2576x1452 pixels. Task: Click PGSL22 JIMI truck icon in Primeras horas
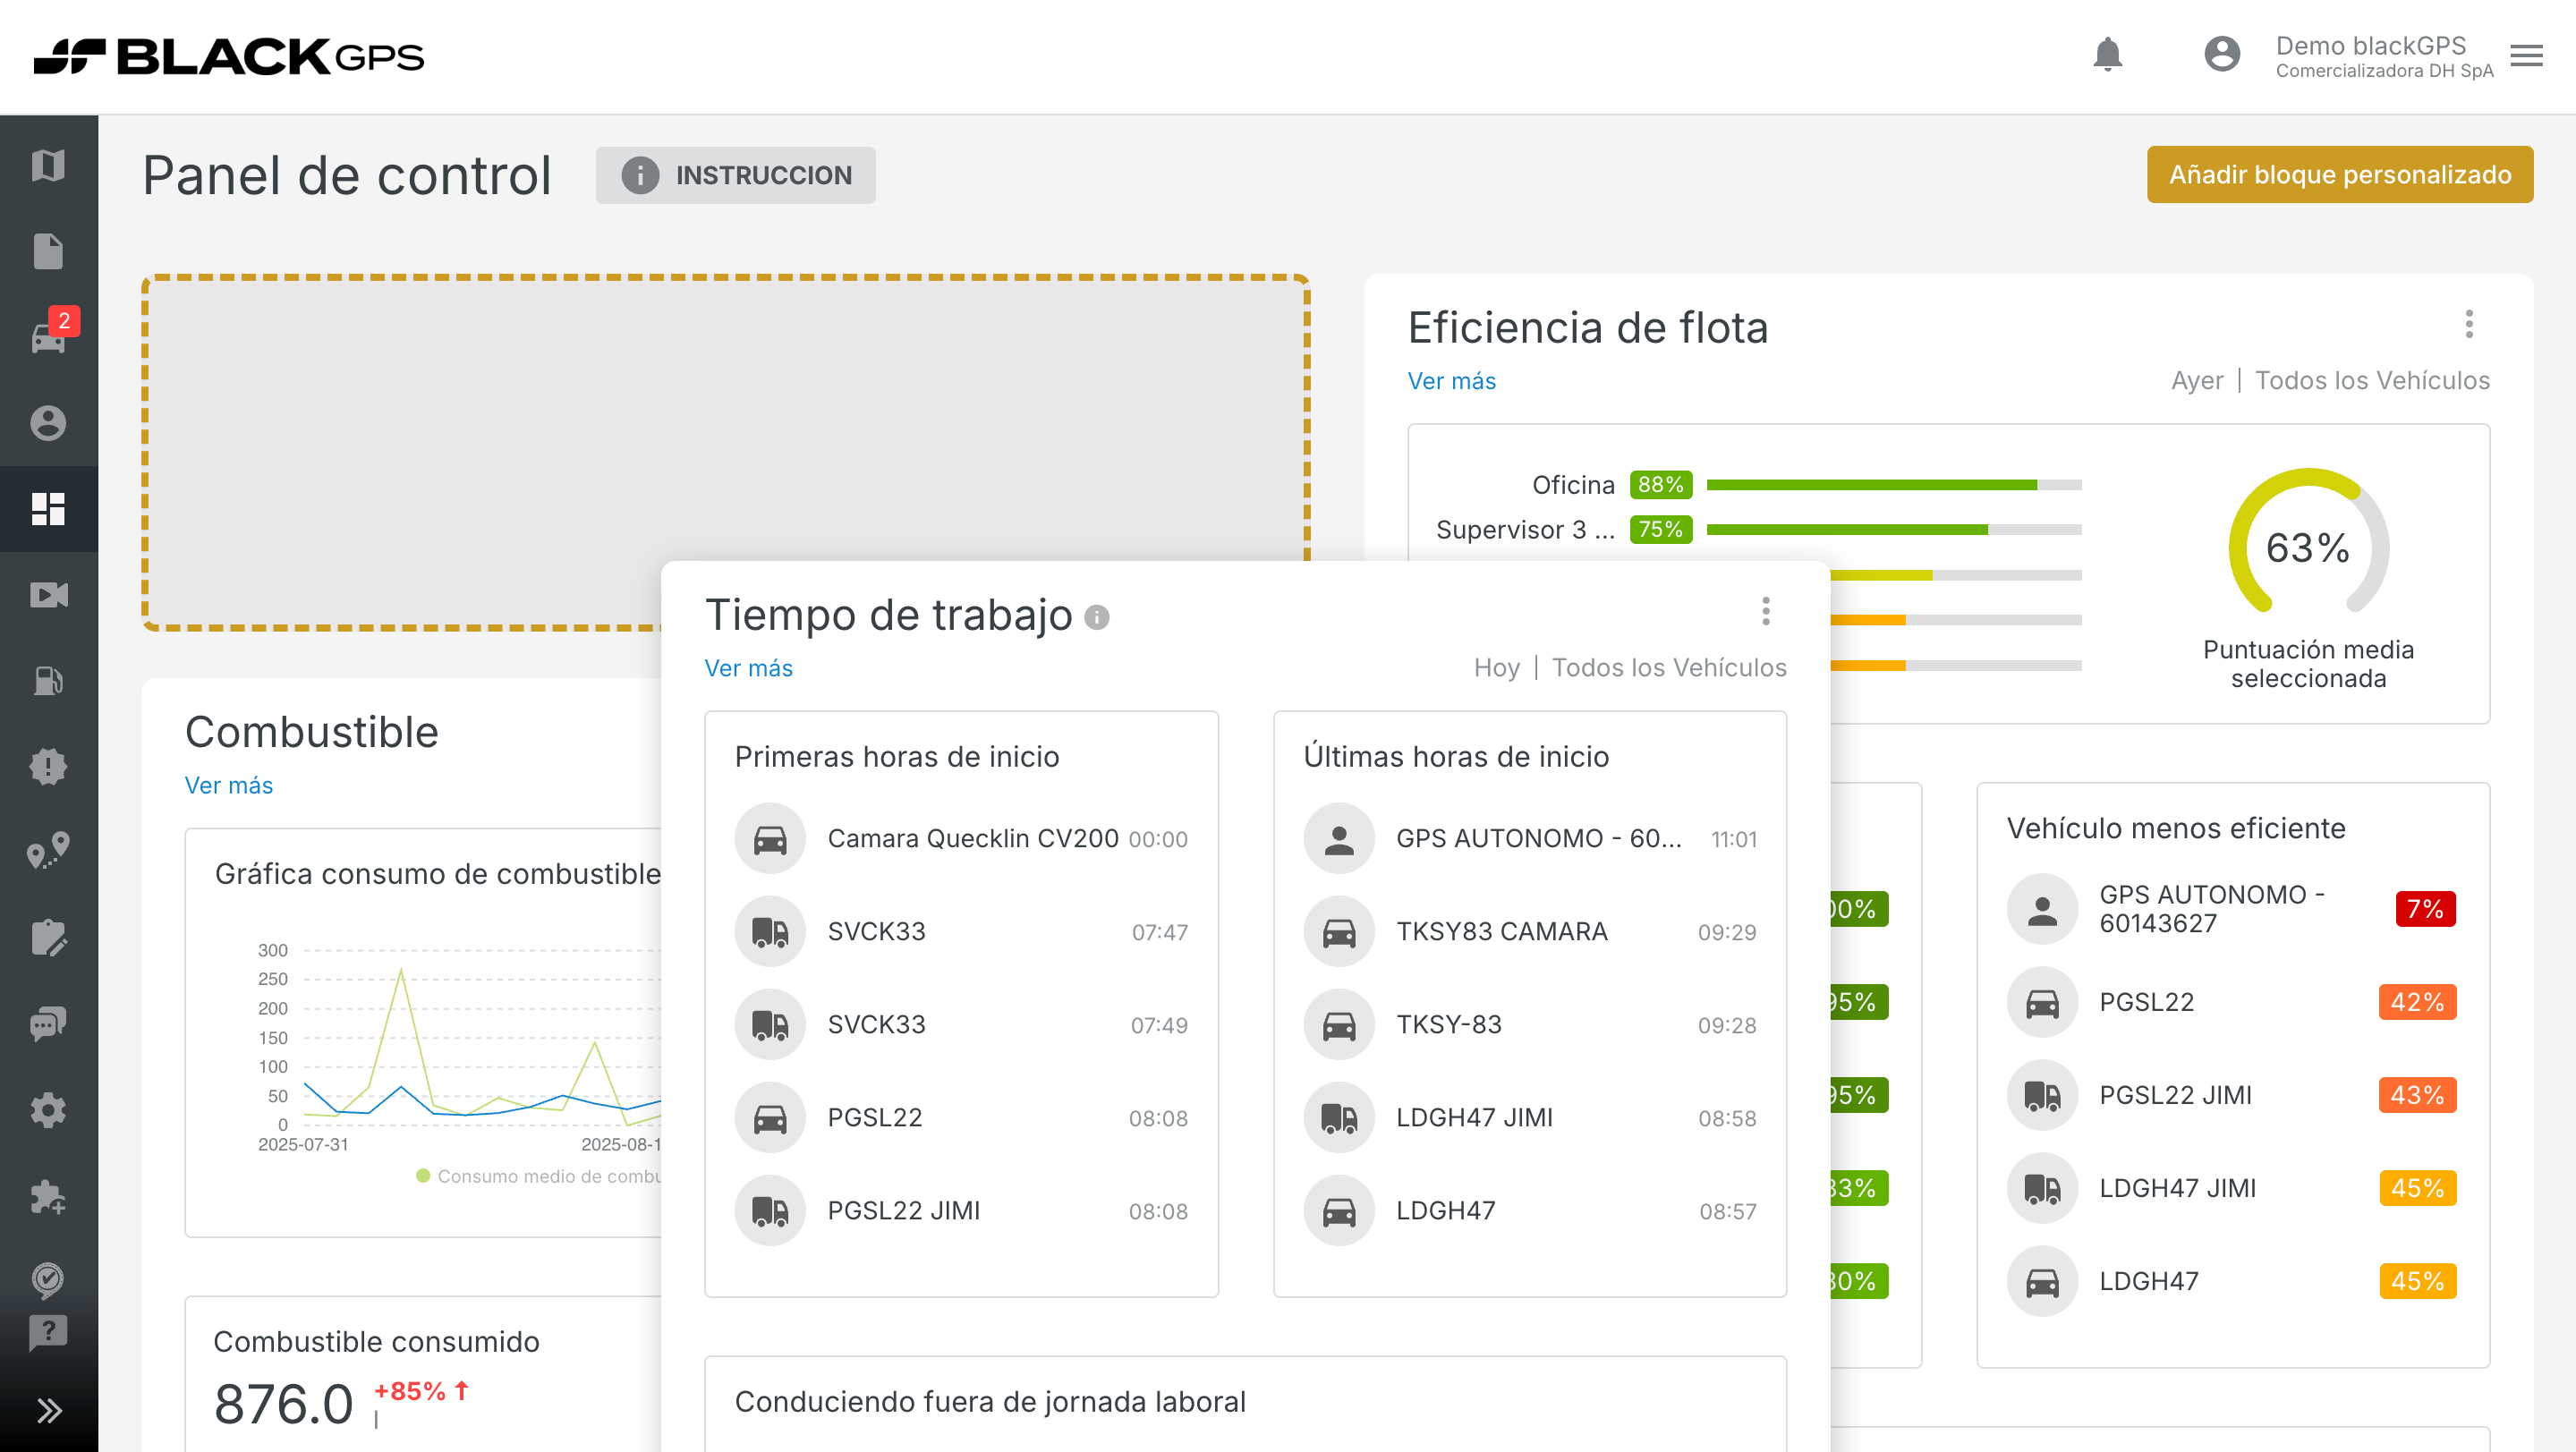[x=770, y=1211]
